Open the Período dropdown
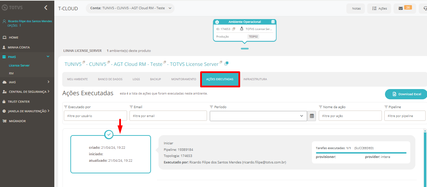This screenshot has height=187, width=427. pyautogui.click(x=258, y=116)
